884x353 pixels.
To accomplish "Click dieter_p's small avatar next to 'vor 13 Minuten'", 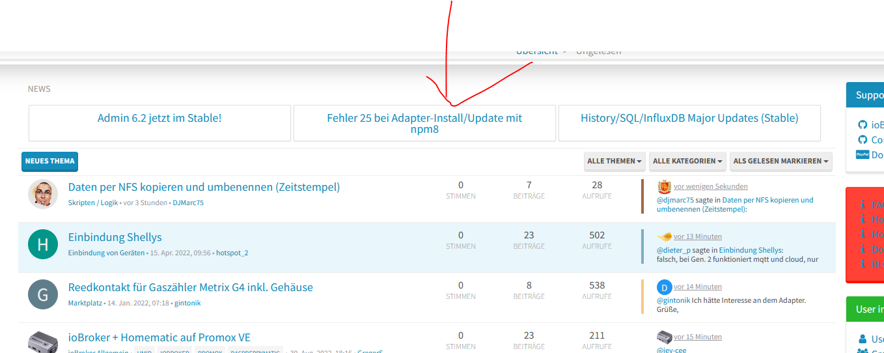I will [665, 236].
